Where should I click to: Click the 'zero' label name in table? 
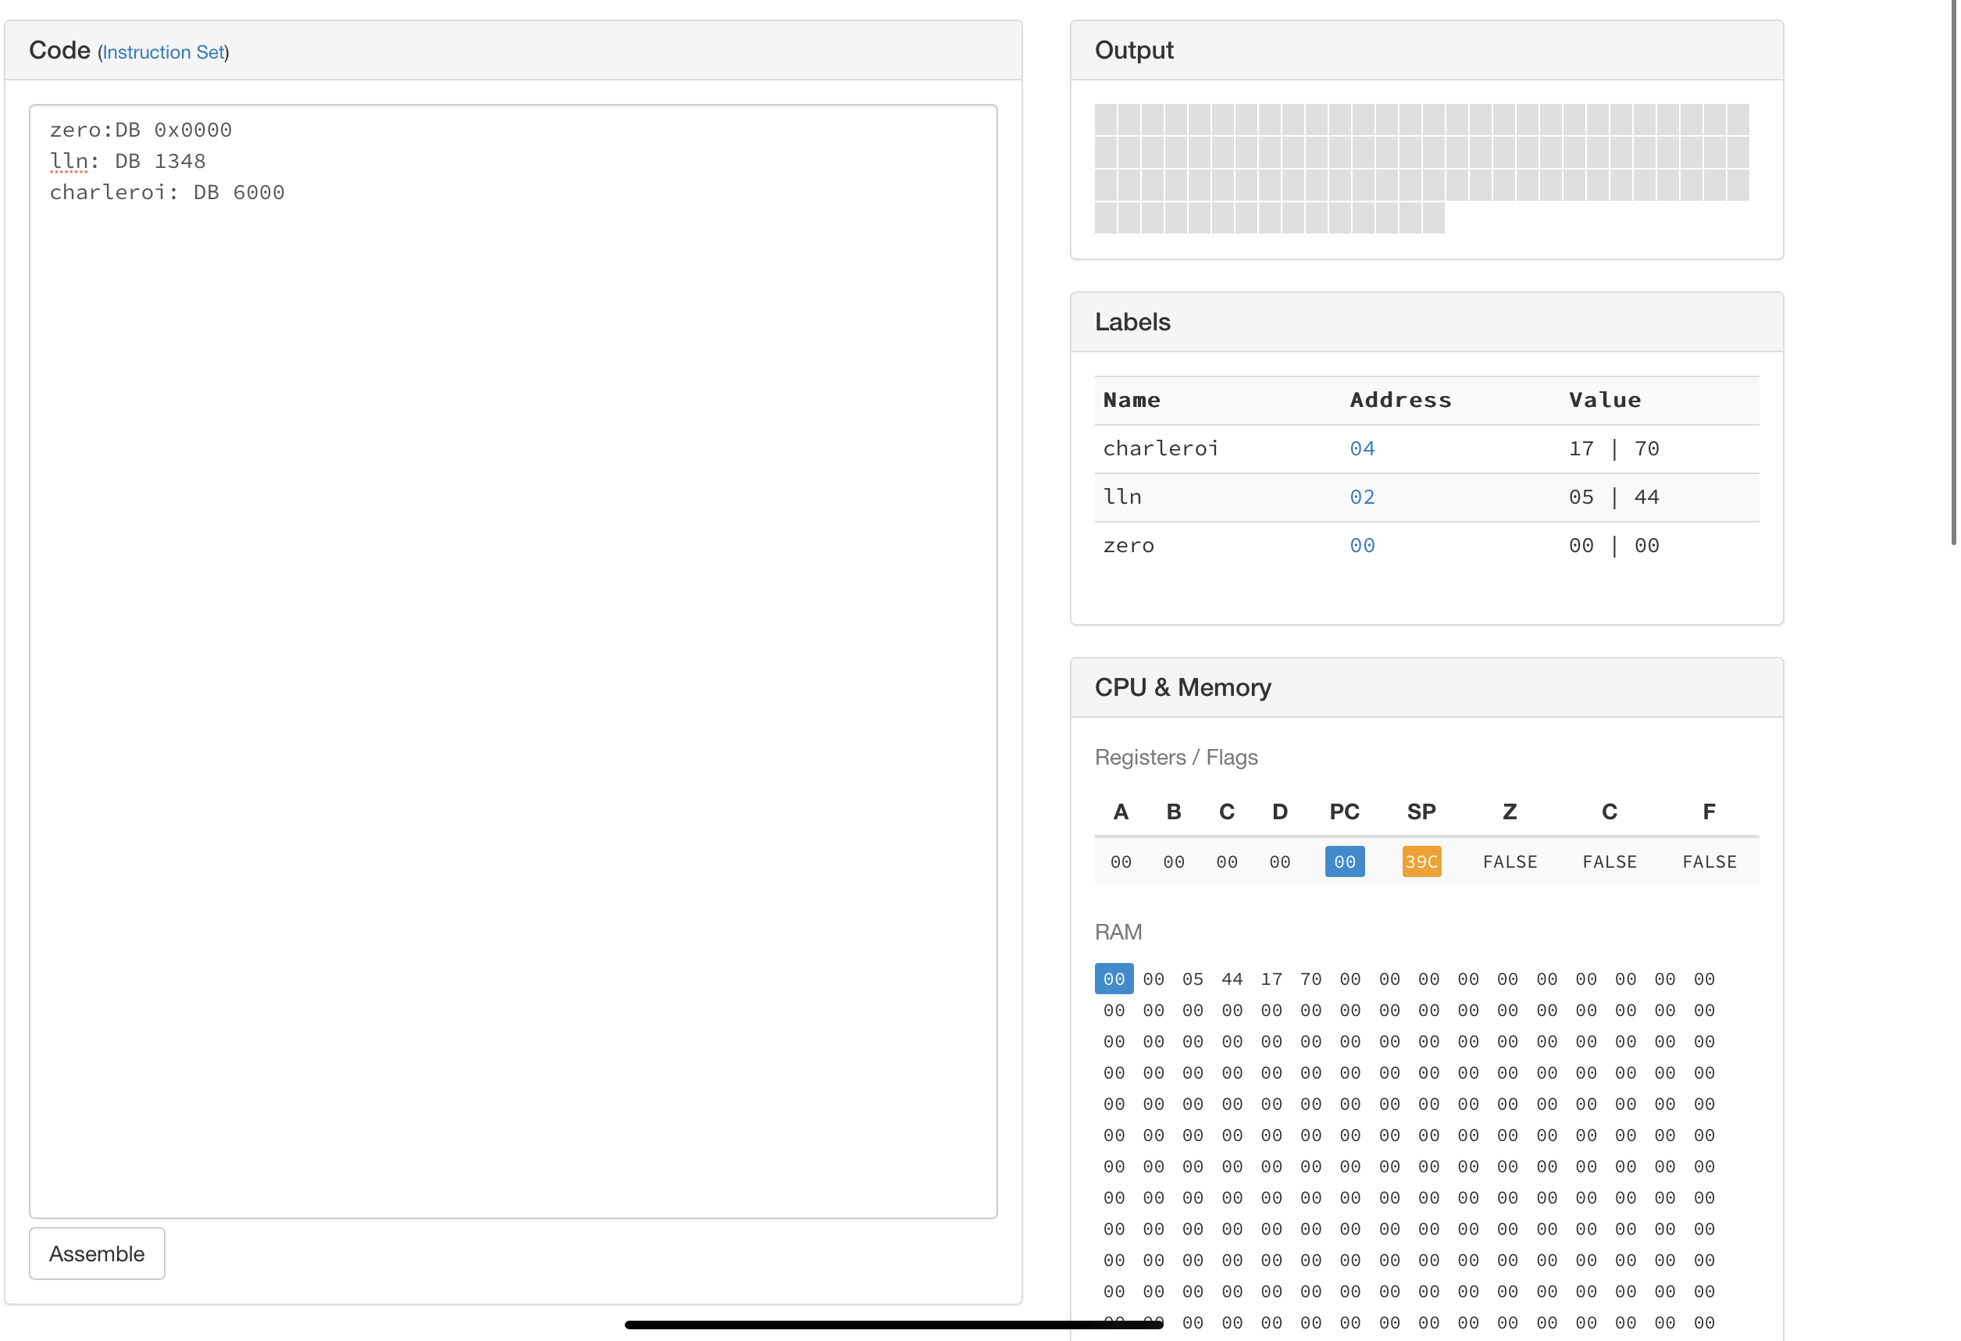tap(1128, 545)
